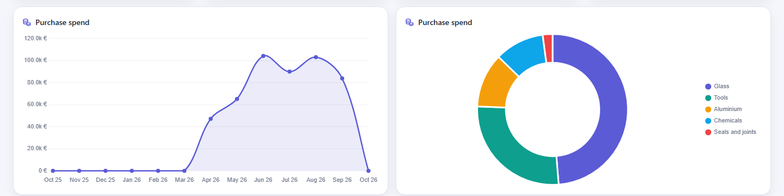Toggle the Chemicals legend entry

point(724,121)
